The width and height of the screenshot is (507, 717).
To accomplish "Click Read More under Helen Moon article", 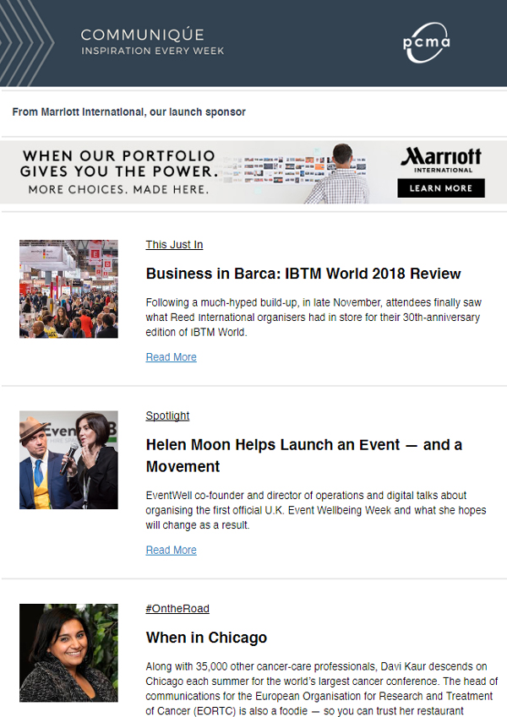I will pyautogui.click(x=171, y=550).
